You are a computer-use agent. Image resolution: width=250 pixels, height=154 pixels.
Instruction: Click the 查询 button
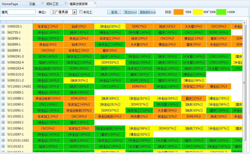coord(114,12)
